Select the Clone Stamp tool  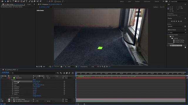[32, 1]
